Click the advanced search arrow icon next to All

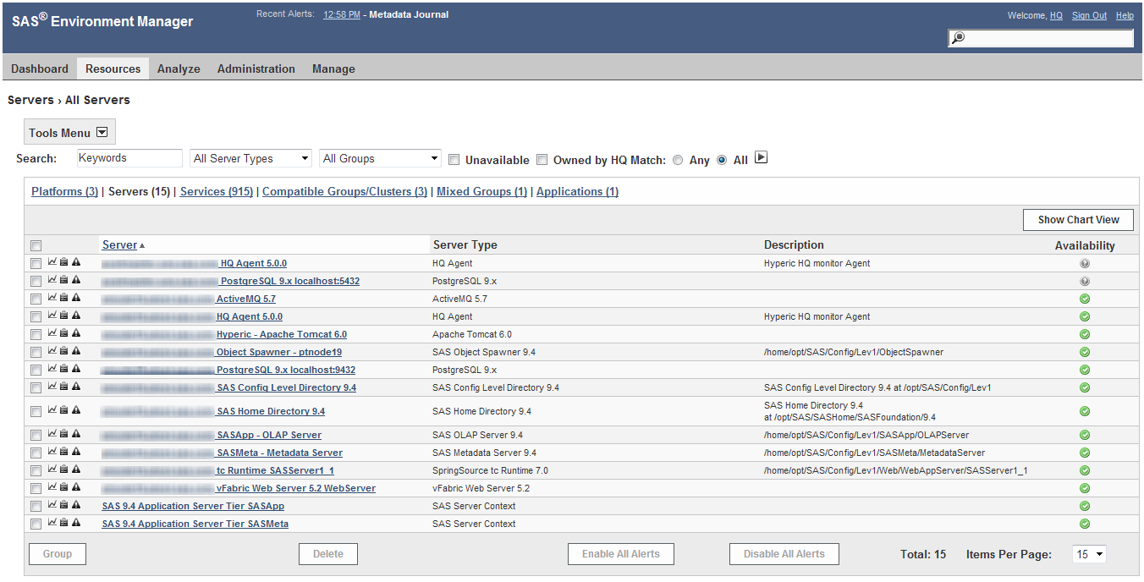760,157
